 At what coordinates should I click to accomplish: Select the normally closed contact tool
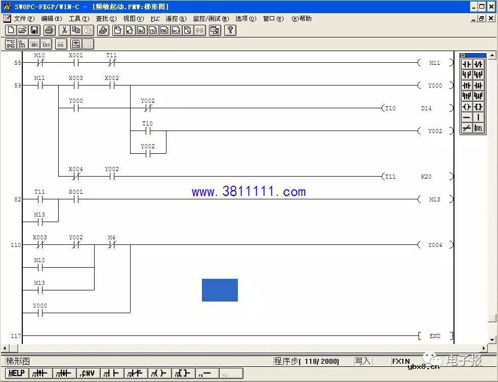pyautogui.click(x=478, y=64)
